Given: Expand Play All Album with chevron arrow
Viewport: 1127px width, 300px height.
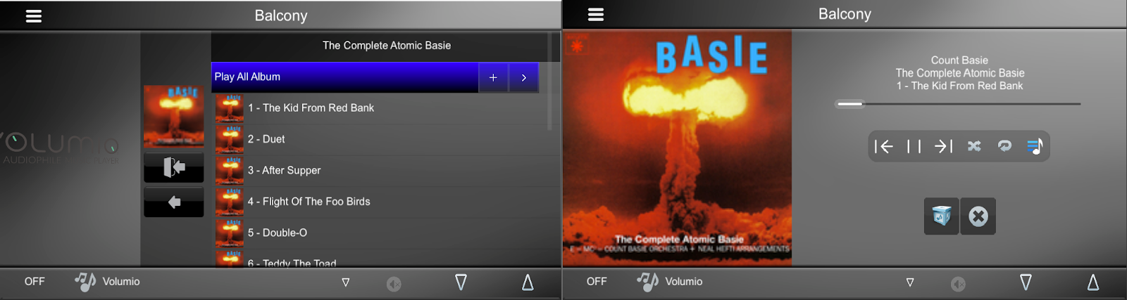Looking at the screenshot, I should [x=523, y=77].
